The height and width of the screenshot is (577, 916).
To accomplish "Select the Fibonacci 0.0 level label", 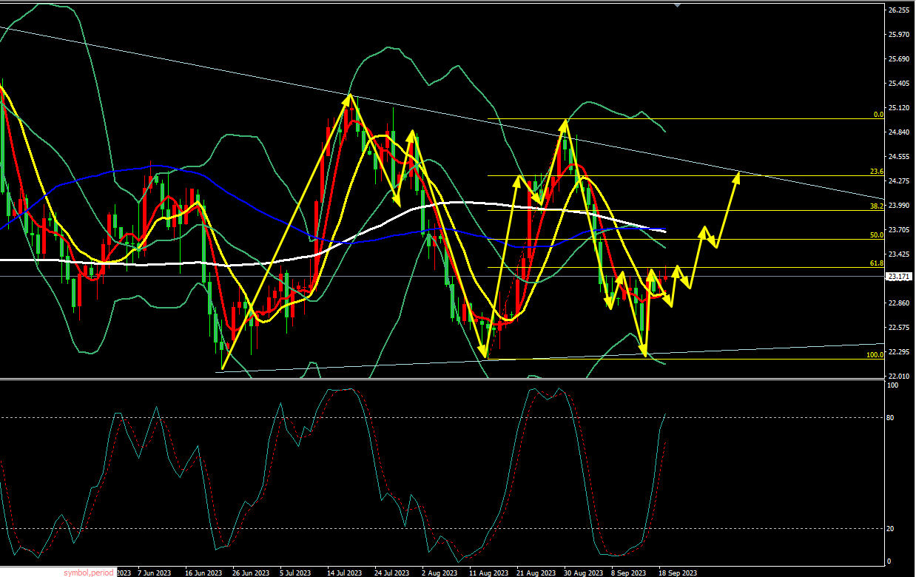I will click(x=878, y=115).
